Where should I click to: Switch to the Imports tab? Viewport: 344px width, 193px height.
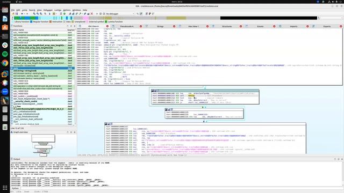click(293, 26)
